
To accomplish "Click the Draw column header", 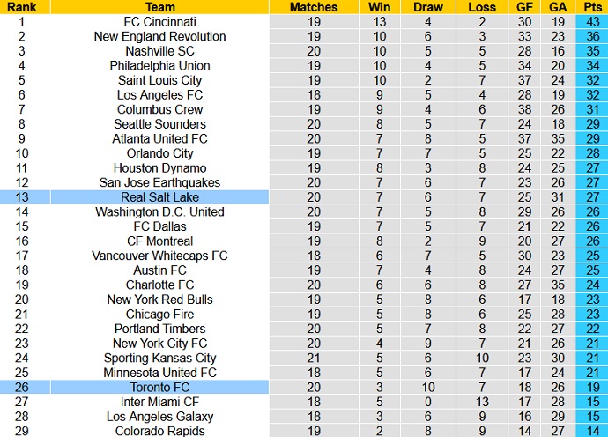I will [x=427, y=7].
